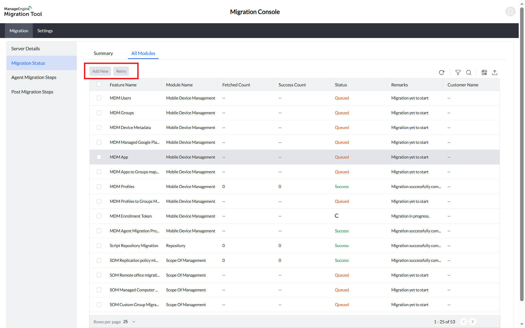
Task: Click MDM Agent Migration feature name
Action: (x=134, y=231)
